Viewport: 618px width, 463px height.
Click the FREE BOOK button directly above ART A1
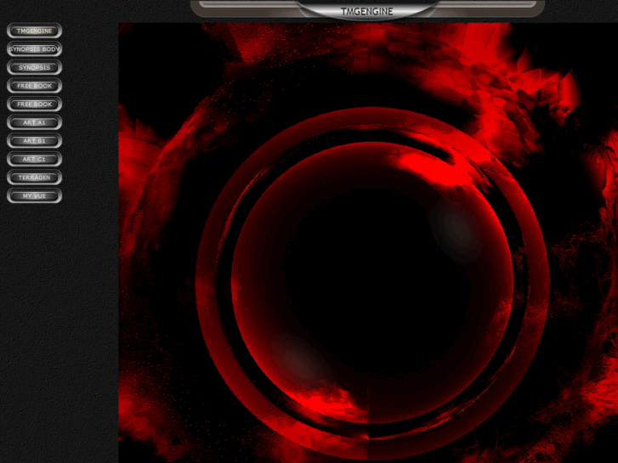[34, 104]
